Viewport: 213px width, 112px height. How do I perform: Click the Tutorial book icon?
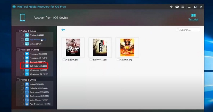coord(193,15)
